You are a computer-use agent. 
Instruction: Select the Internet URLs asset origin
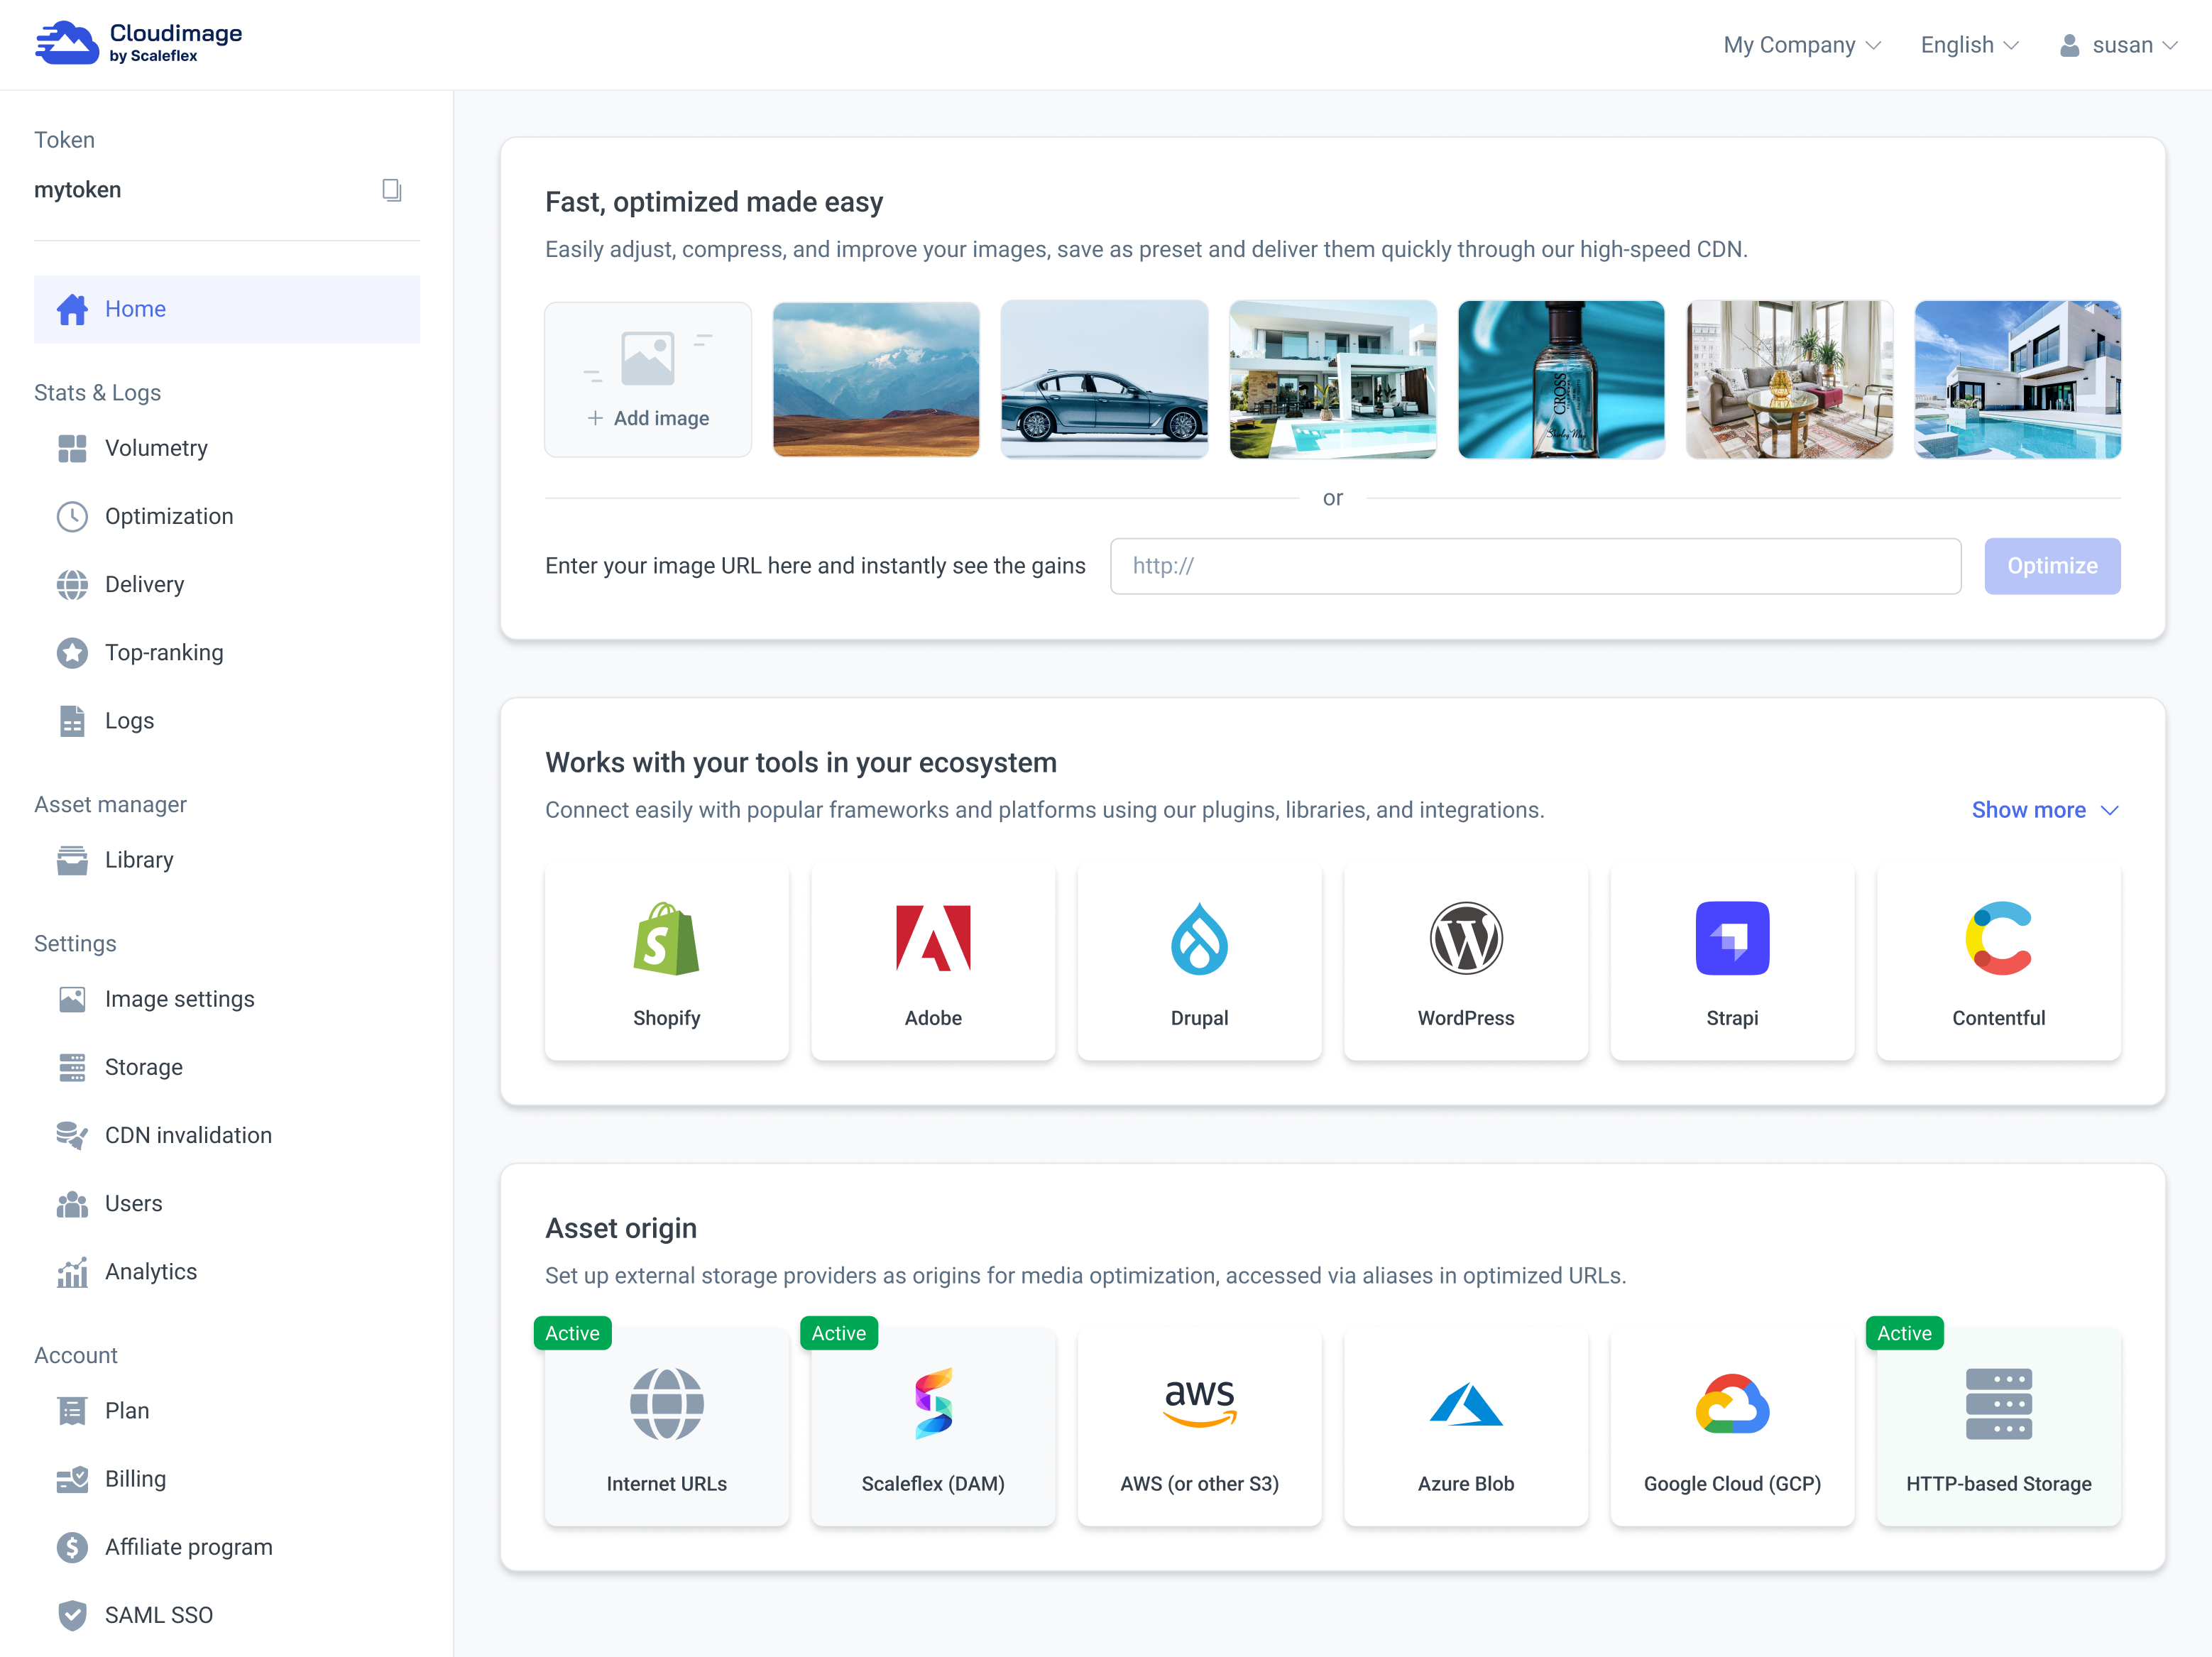coord(666,1427)
